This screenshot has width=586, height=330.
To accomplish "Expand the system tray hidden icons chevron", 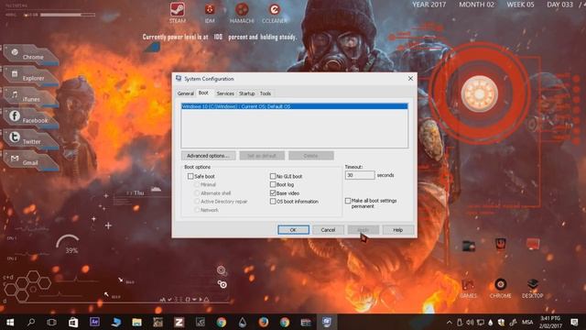I will pyautogui.click(x=450, y=323).
